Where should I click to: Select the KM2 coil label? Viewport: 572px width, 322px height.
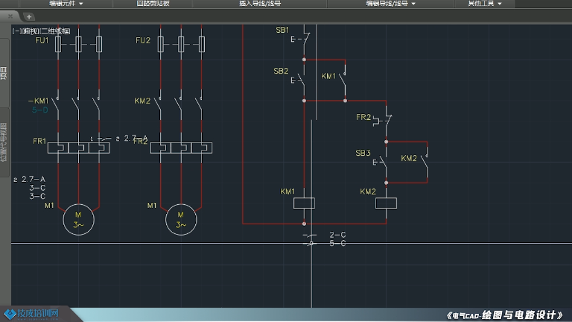click(x=368, y=192)
